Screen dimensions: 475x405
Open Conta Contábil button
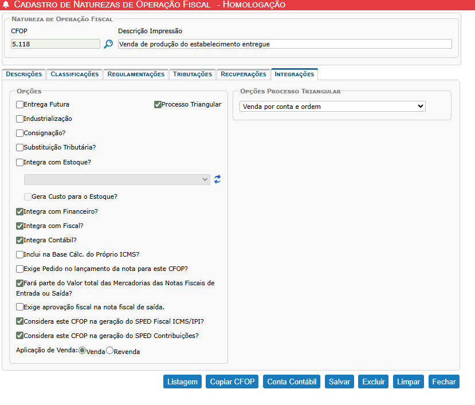click(292, 382)
